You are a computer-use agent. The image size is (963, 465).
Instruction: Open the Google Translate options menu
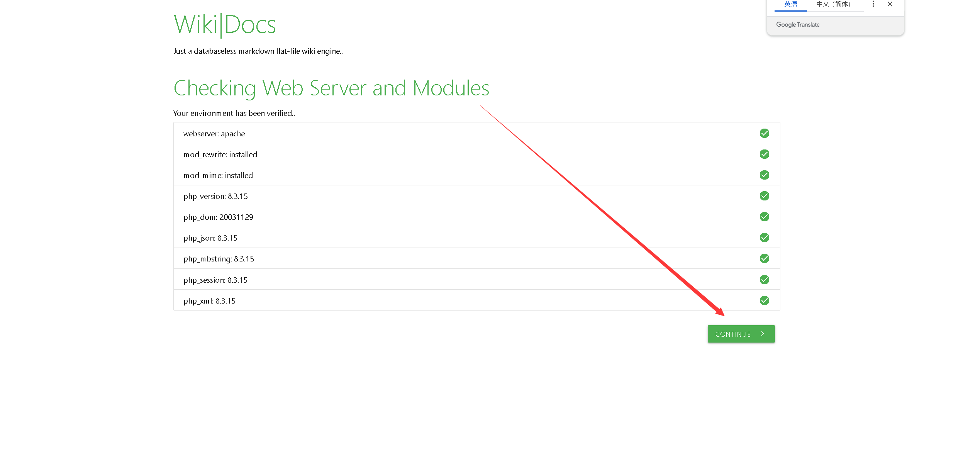pyautogui.click(x=873, y=4)
